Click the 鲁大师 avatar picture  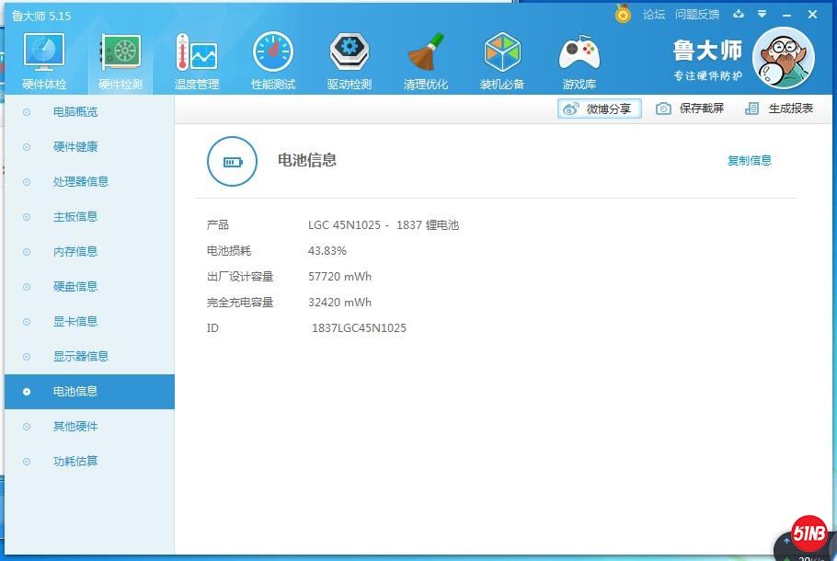(x=783, y=58)
